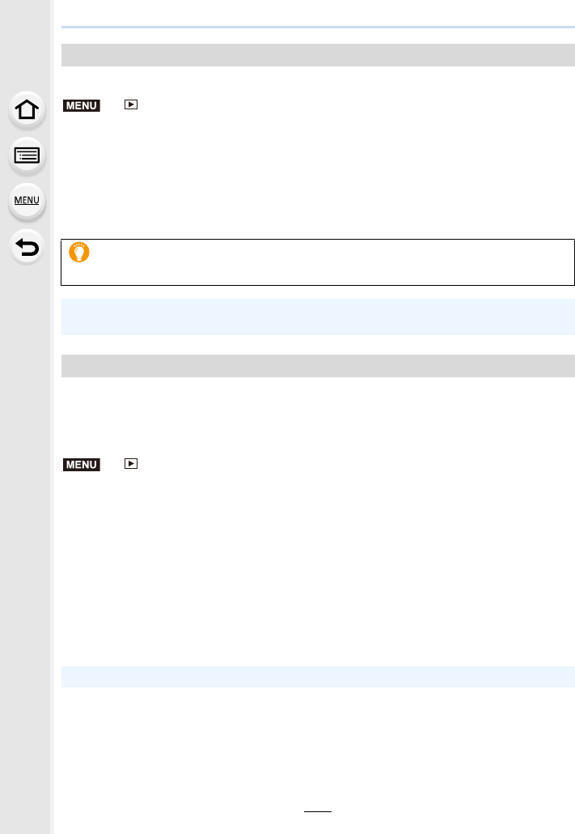This screenshot has width=575, height=834.
Task: Click the upper playback menu icon
Action: coord(131,104)
